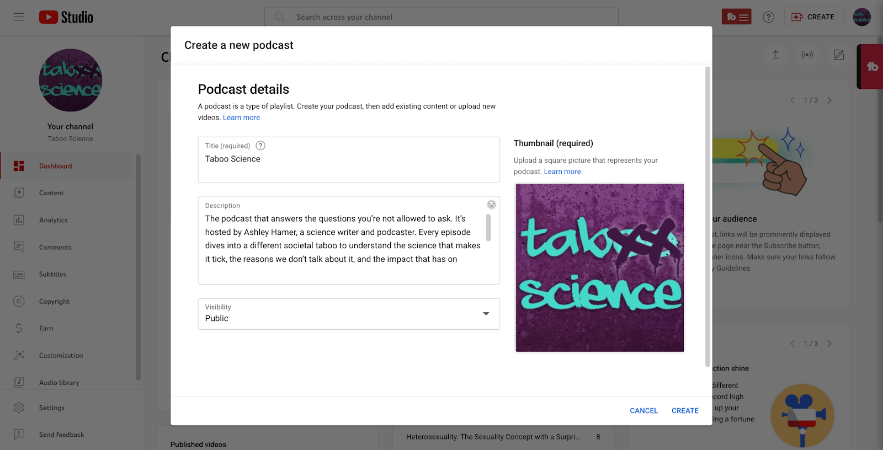Open channel Settings from the sidebar
Screen dimensions: 883x450
click(x=51, y=408)
